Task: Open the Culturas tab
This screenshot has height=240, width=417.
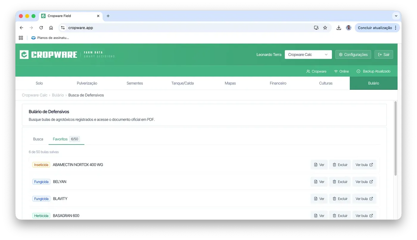Action: click(326, 83)
